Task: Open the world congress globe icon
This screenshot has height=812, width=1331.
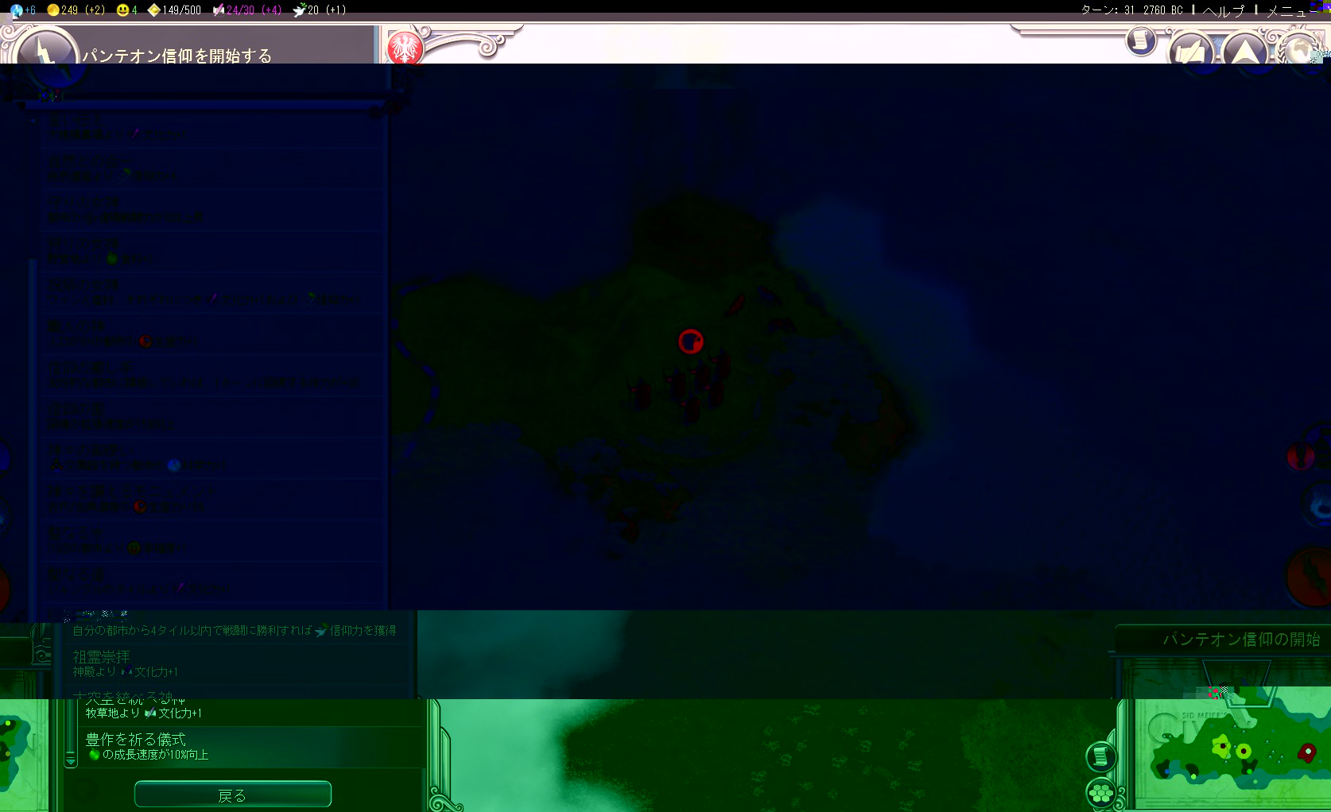Action: point(1299,50)
